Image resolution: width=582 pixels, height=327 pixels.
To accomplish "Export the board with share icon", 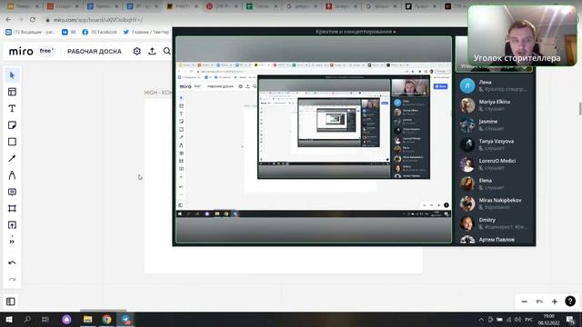I will (152, 51).
